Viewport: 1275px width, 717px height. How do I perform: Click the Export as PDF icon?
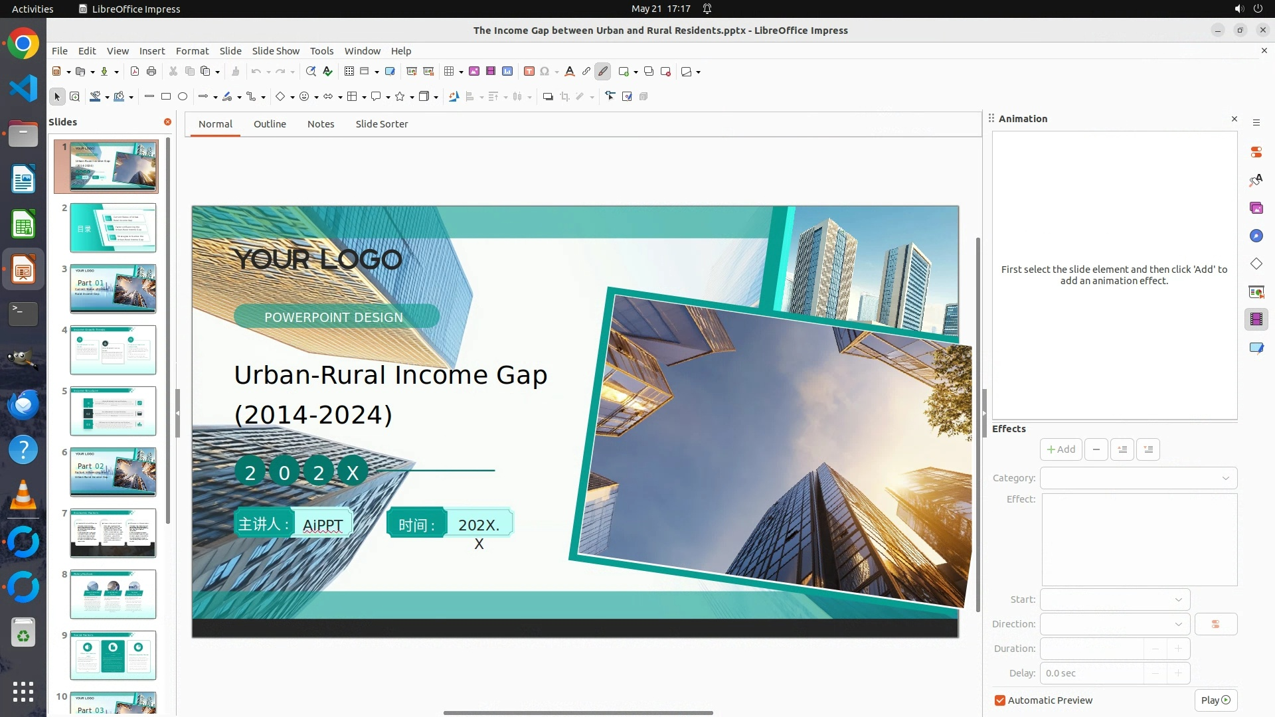pyautogui.click(x=135, y=72)
